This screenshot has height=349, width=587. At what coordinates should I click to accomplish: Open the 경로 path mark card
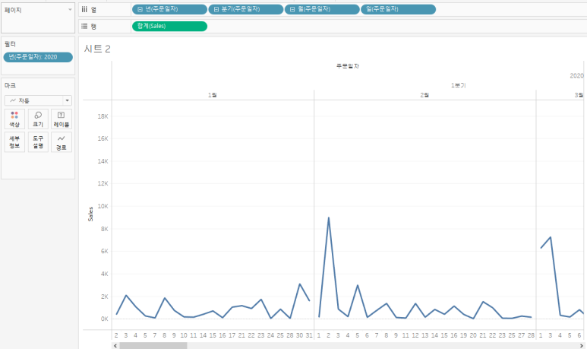(x=62, y=142)
